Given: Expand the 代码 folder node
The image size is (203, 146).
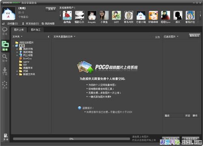Looking at the screenshot, I should (x=17, y=71).
